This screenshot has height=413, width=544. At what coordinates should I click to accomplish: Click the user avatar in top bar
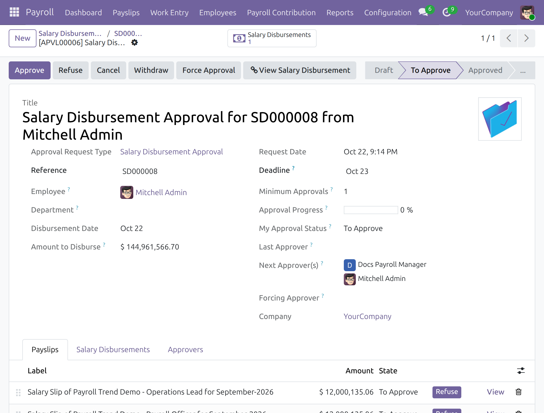[x=527, y=12]
